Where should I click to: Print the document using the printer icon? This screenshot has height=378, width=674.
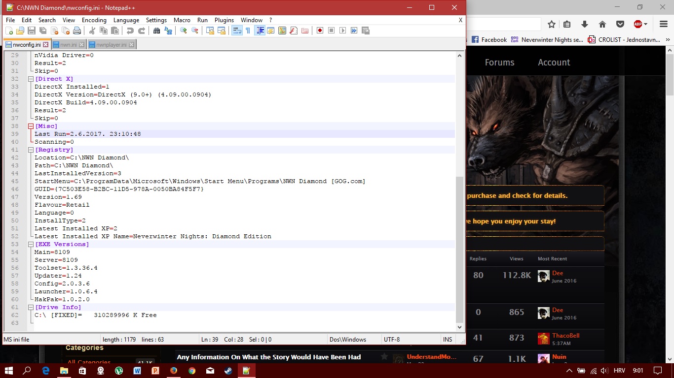77,31
